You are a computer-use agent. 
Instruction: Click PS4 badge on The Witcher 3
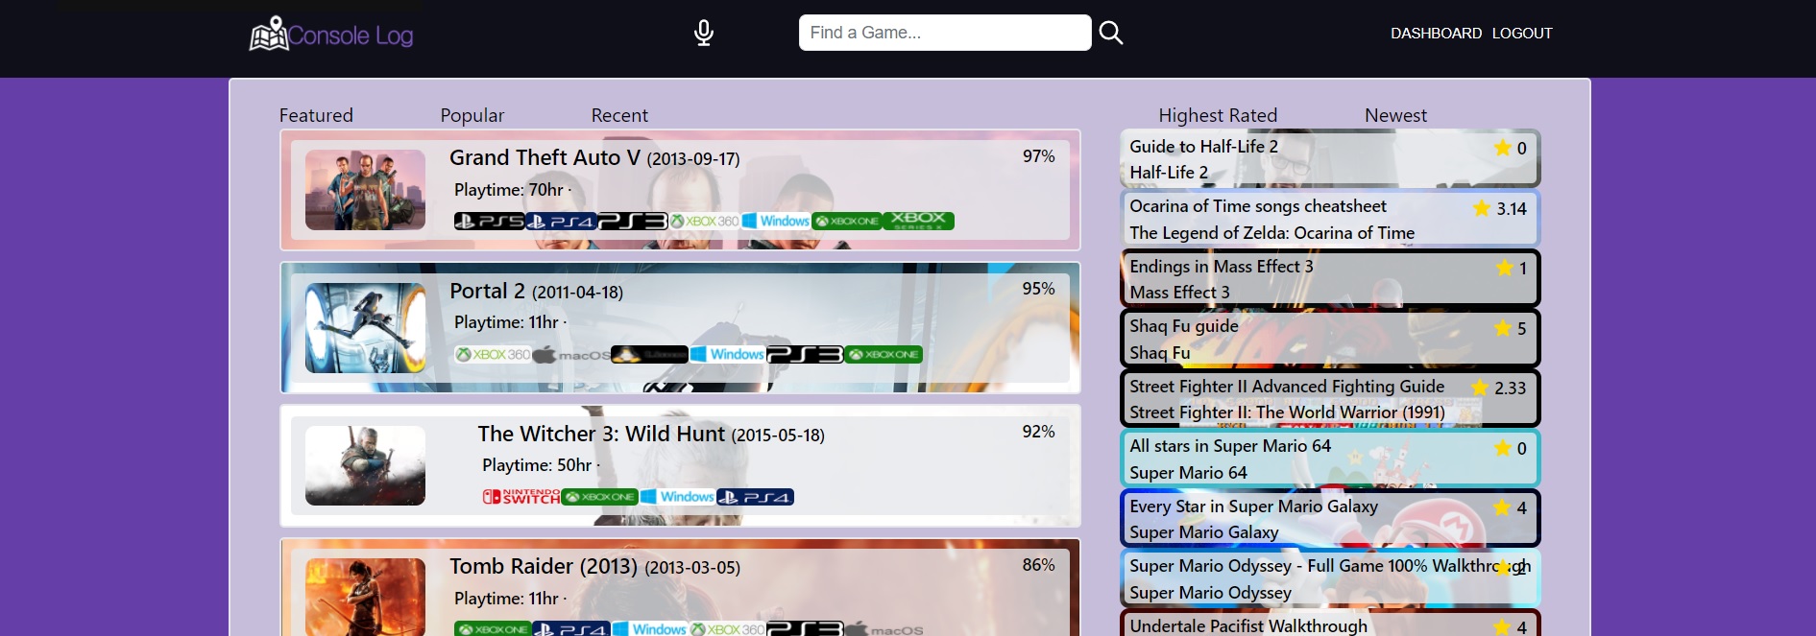(755, 497)
